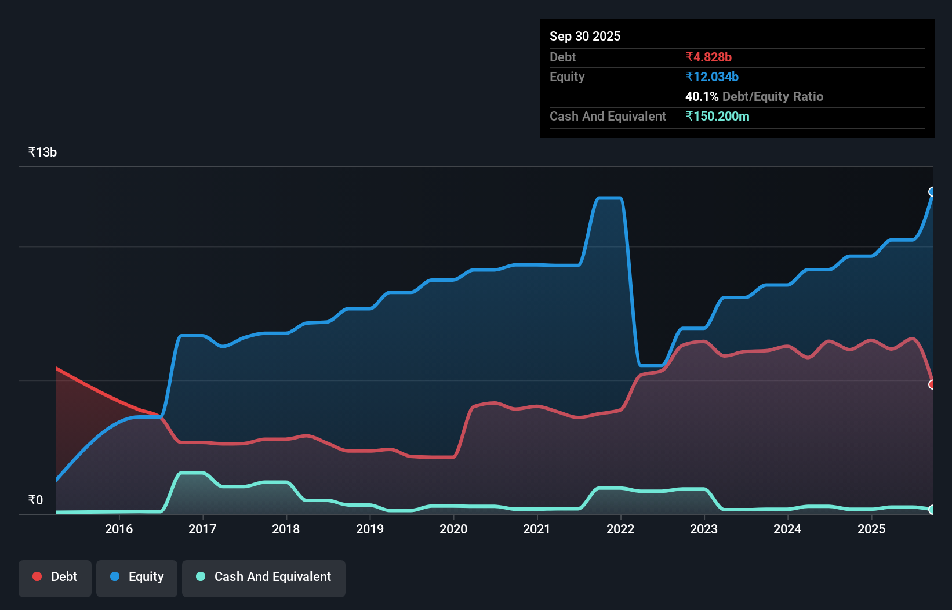The image size is (952, 610).
Task: Select the 2020 year label on x-axis
Action: 454,529
